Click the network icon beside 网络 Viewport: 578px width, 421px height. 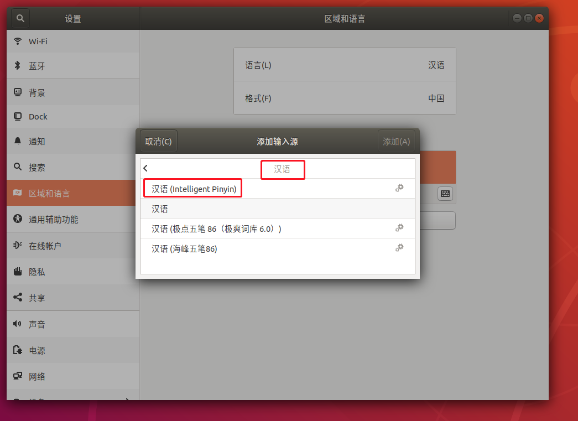tap(17, 376)
